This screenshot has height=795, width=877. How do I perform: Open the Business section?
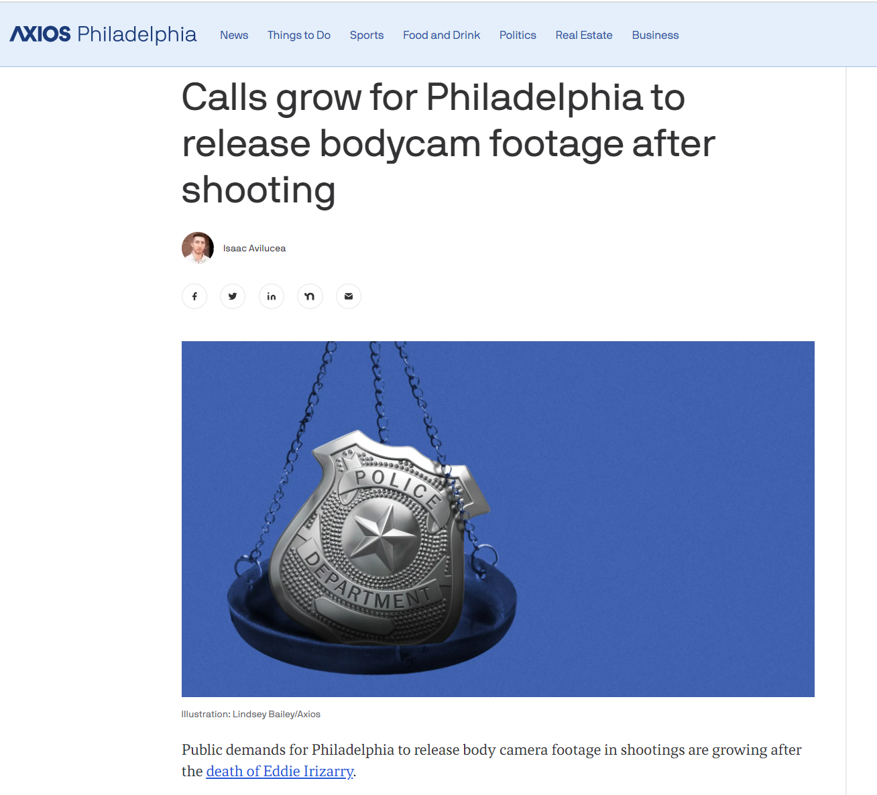[655, 35]
